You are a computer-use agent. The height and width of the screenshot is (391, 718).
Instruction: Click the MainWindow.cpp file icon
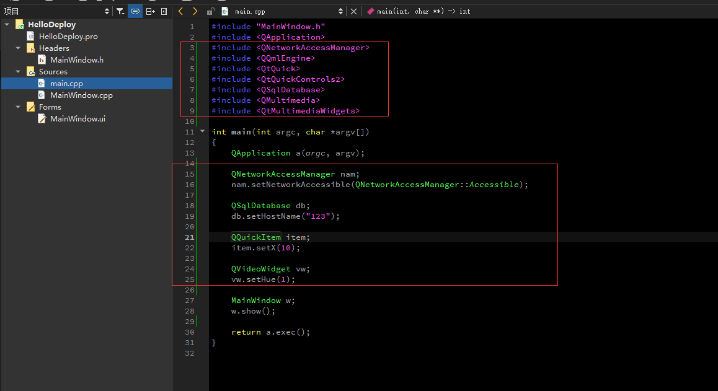(42, 95)
